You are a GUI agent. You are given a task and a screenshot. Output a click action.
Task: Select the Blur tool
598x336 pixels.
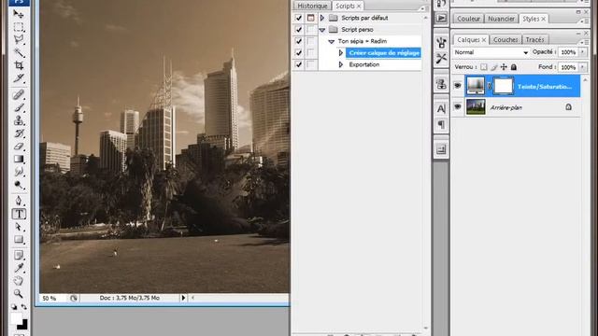(19, 172)
